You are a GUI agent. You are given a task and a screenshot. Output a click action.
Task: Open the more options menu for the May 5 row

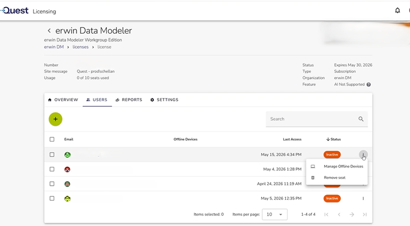[x=363, y=199]
